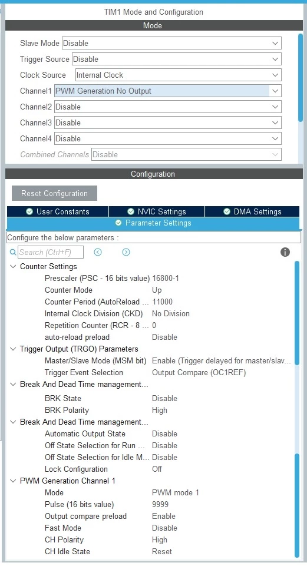Click CH Idle State value Reset
Viewport: 307px width, 566px height.
[x=162, y=551]
